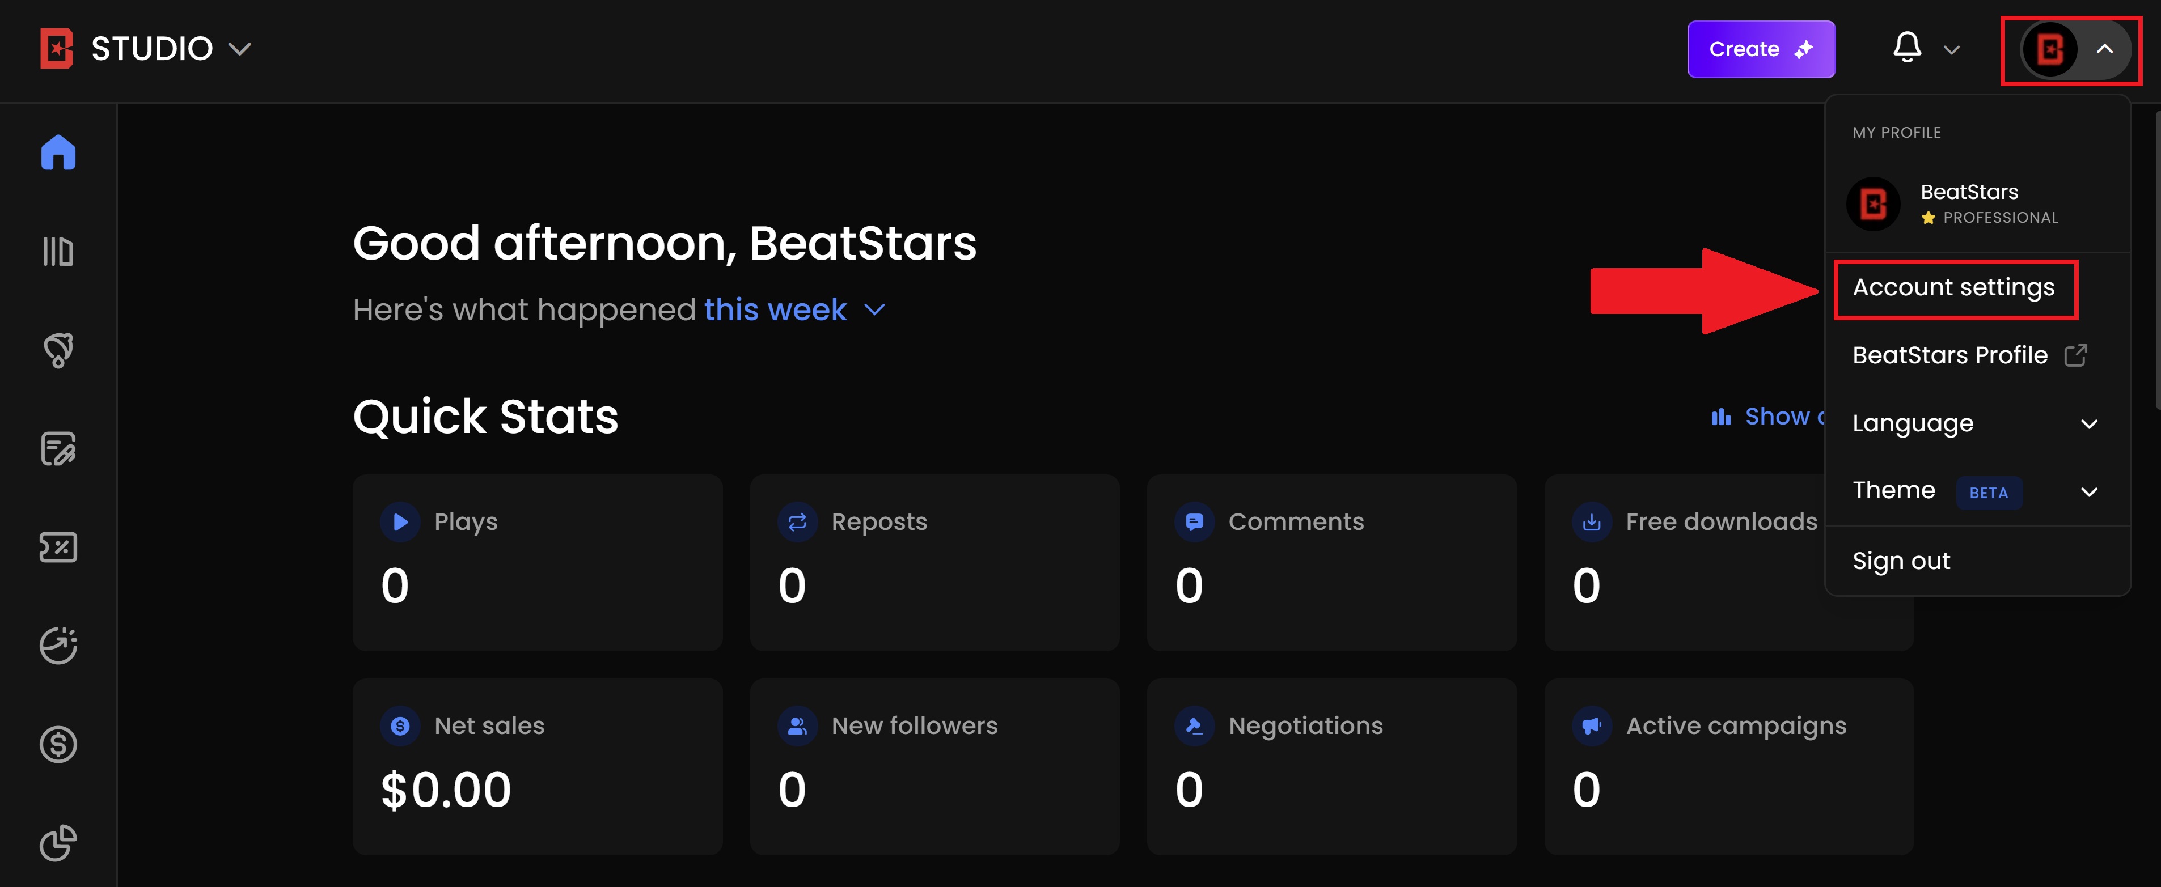
Task: Open the Net sales stat card
Action: point(537,766)
